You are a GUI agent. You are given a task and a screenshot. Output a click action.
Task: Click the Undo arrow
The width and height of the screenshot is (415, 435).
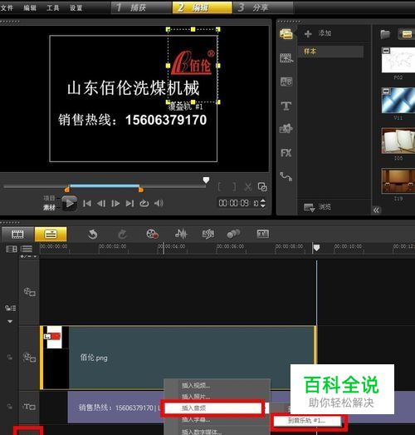click(93, 235)
